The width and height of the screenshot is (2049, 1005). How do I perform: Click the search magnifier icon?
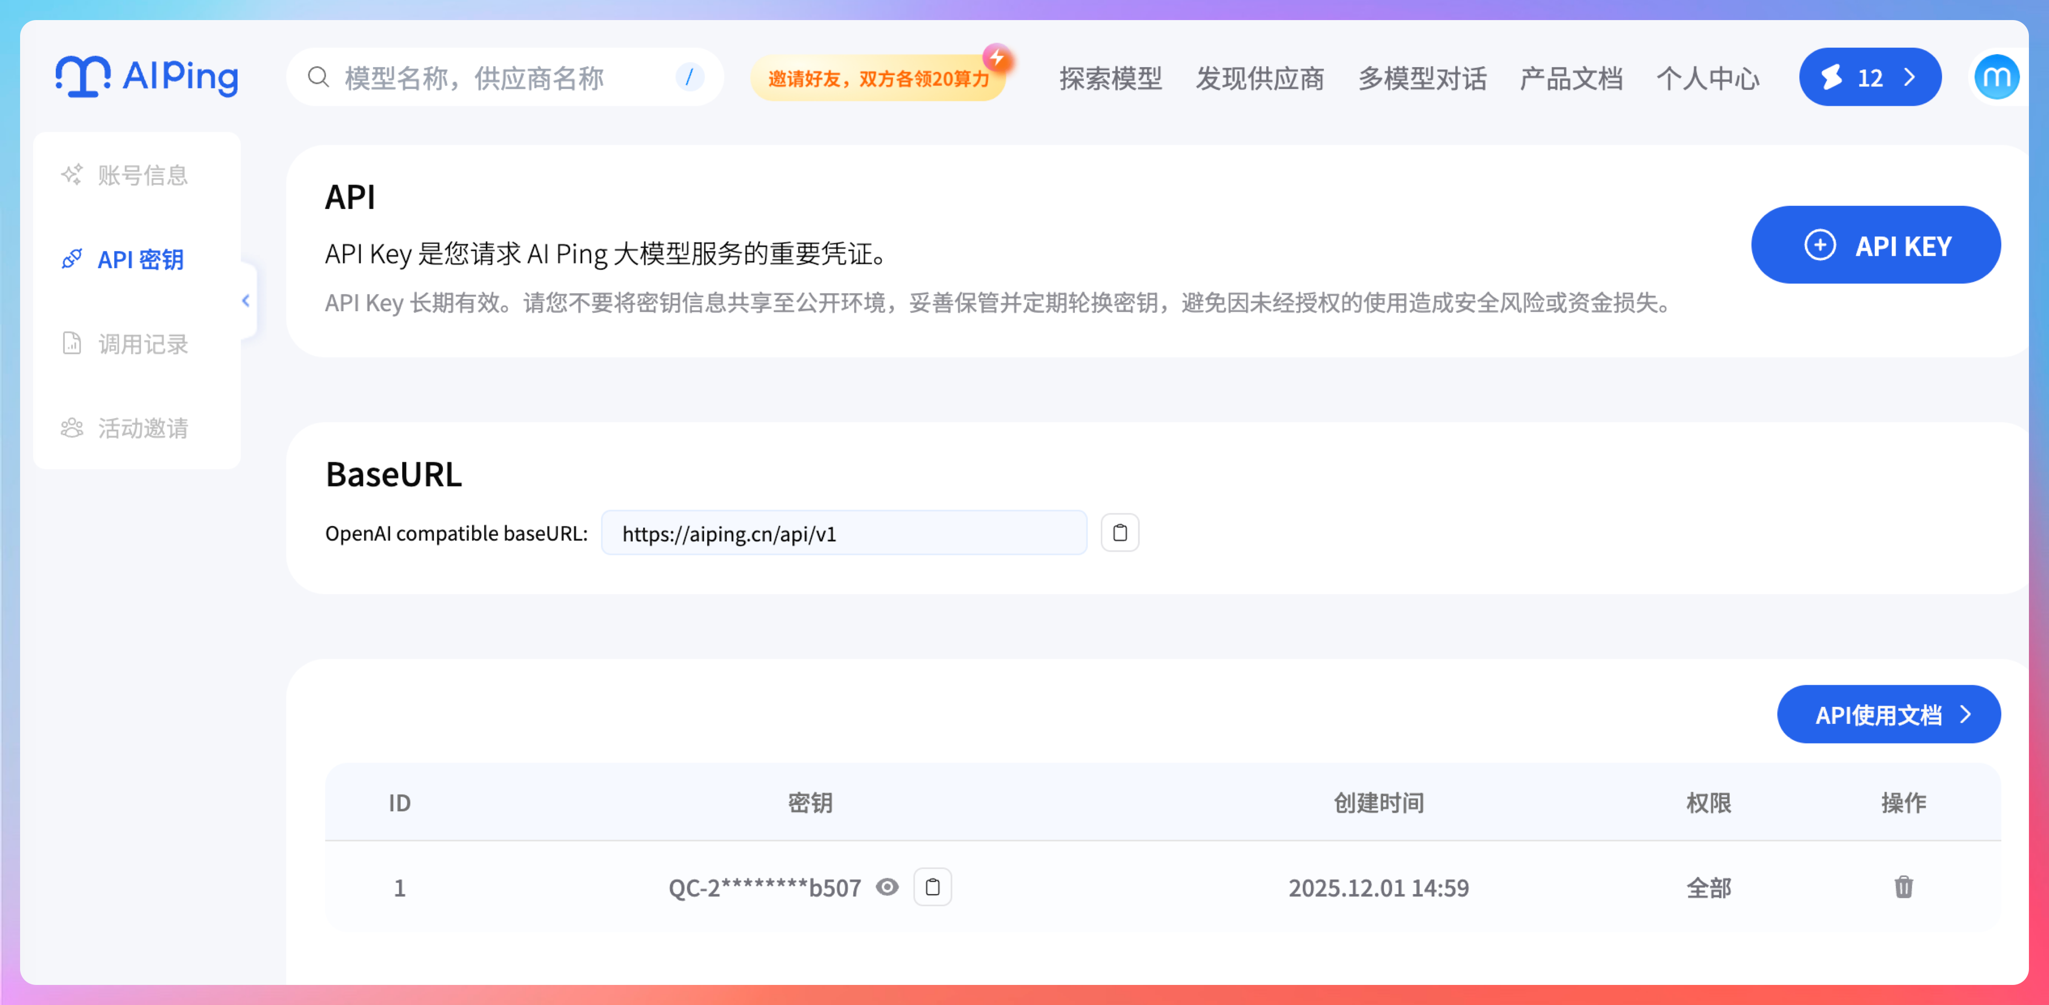(318, 77)
